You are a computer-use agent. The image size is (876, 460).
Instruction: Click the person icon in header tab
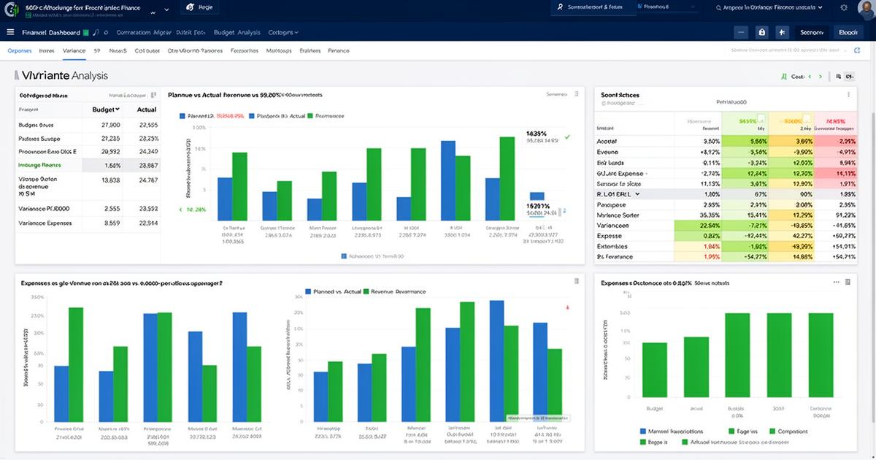(561, 7)
